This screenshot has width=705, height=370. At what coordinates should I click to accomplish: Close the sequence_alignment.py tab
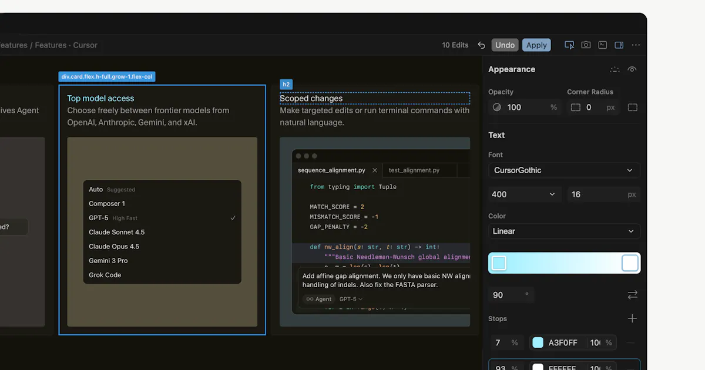click(375, 170)
